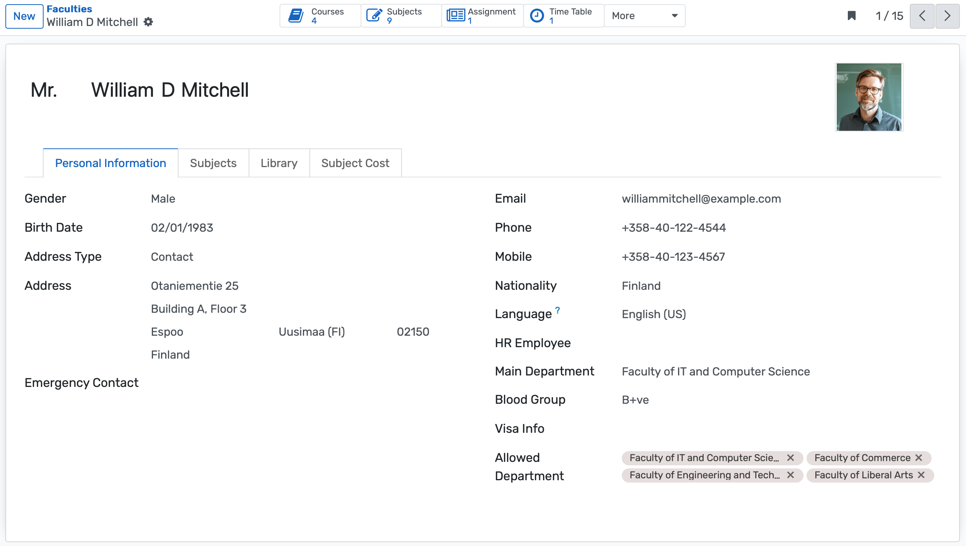Remove Faculty of Commerce tag
This screenshot has height=546, width=966.
(919, 458)
